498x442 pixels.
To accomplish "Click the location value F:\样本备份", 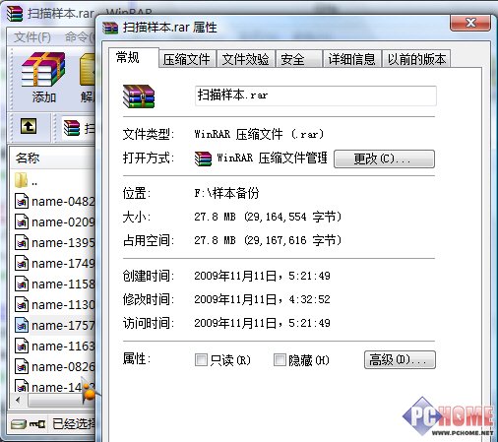I will click(x=226, y=193).
